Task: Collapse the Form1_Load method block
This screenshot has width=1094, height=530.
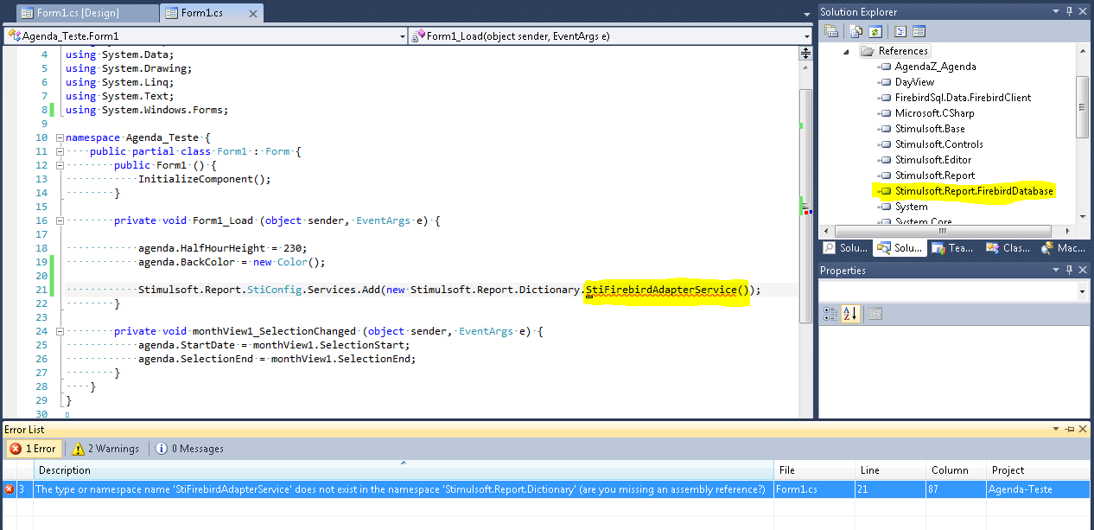Action: tap(58, 220)
